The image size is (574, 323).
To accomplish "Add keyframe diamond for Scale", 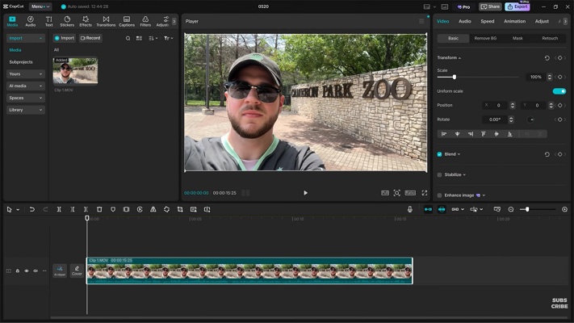I will point(559,77).
